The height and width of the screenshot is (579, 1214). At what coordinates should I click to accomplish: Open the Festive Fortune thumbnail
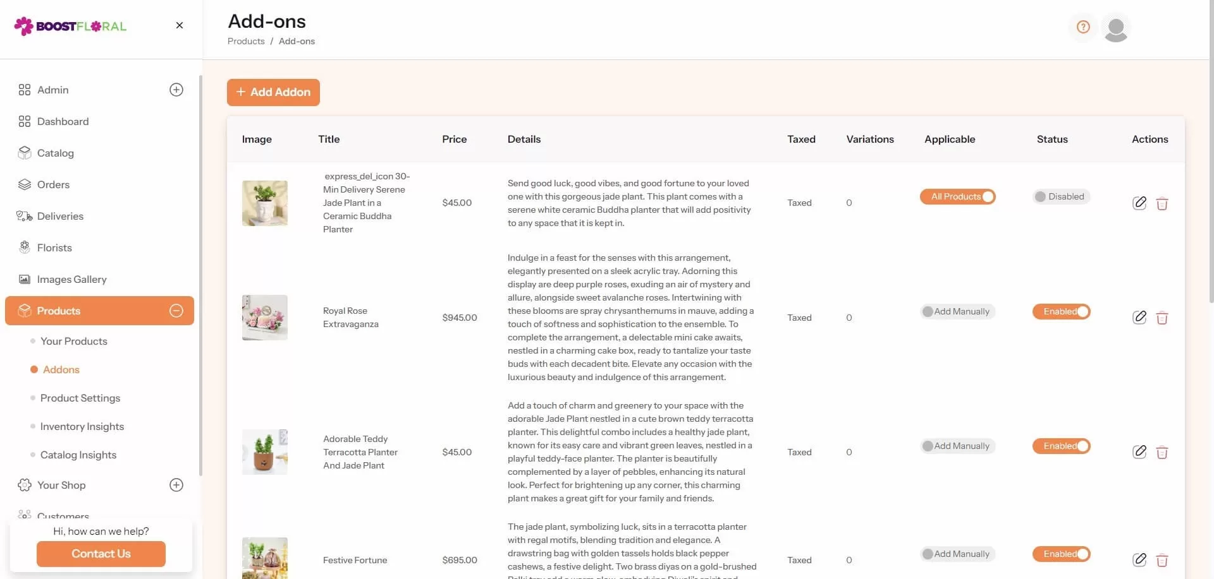click(265, 558)
